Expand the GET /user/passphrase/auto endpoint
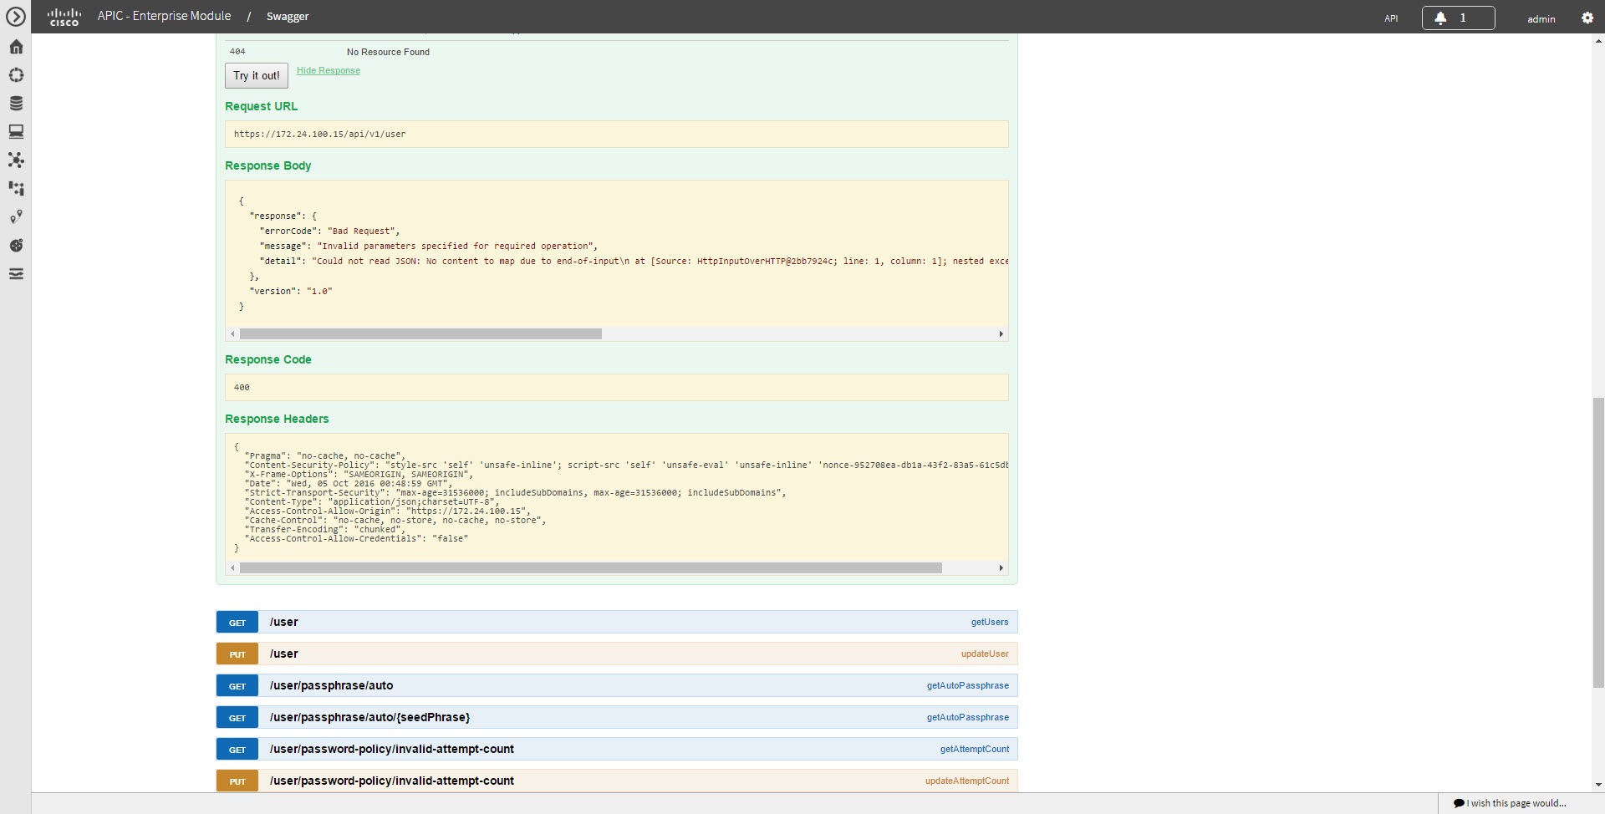This screenshot has height=814, width=1605. (x=616, y=685)
